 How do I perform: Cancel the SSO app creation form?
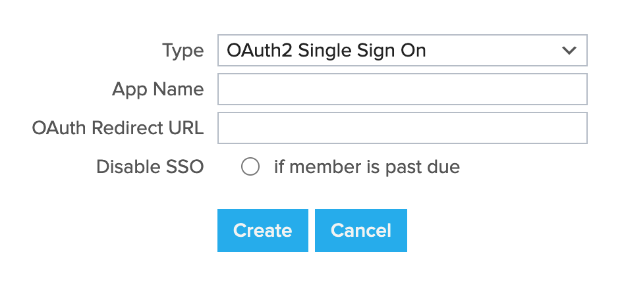tap(360, 230)
